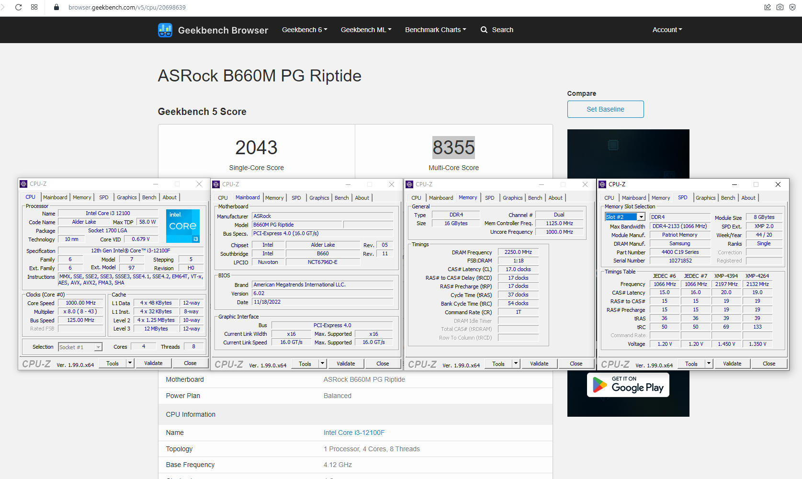Minimize the SPD CPU-Z window
This screenshot has width=802, height=479.
pos(734,184)
